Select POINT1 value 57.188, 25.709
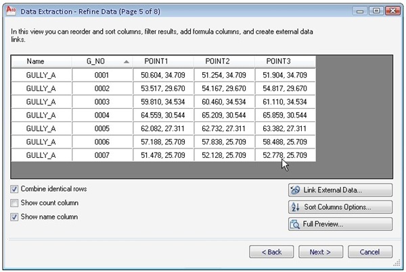The height and width of the screenshot is (272, 406). pyautogui.click(x=163, y=142)
